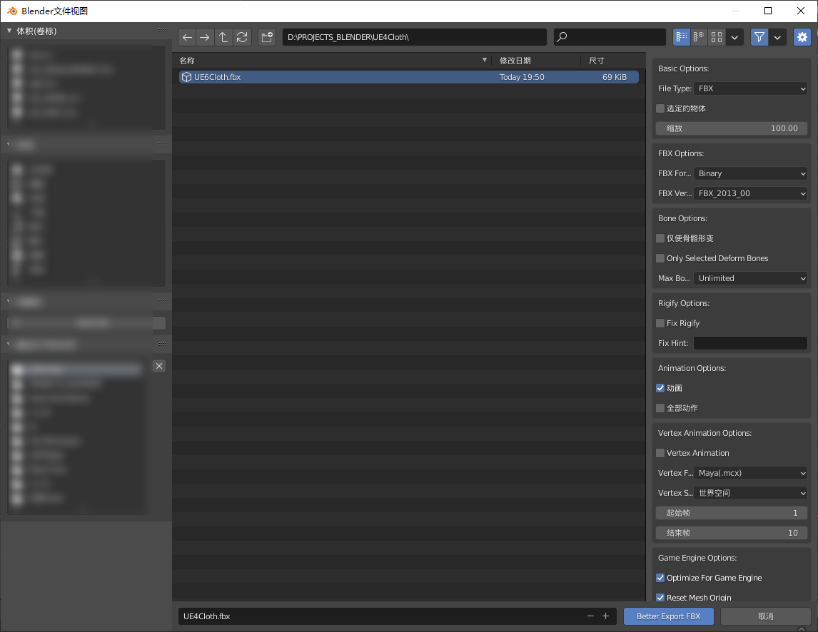Enable 仅使骨骼形变 checkbox
This screenshot has height=632, width=818.
pyautogui.click(x=660, y=238)
